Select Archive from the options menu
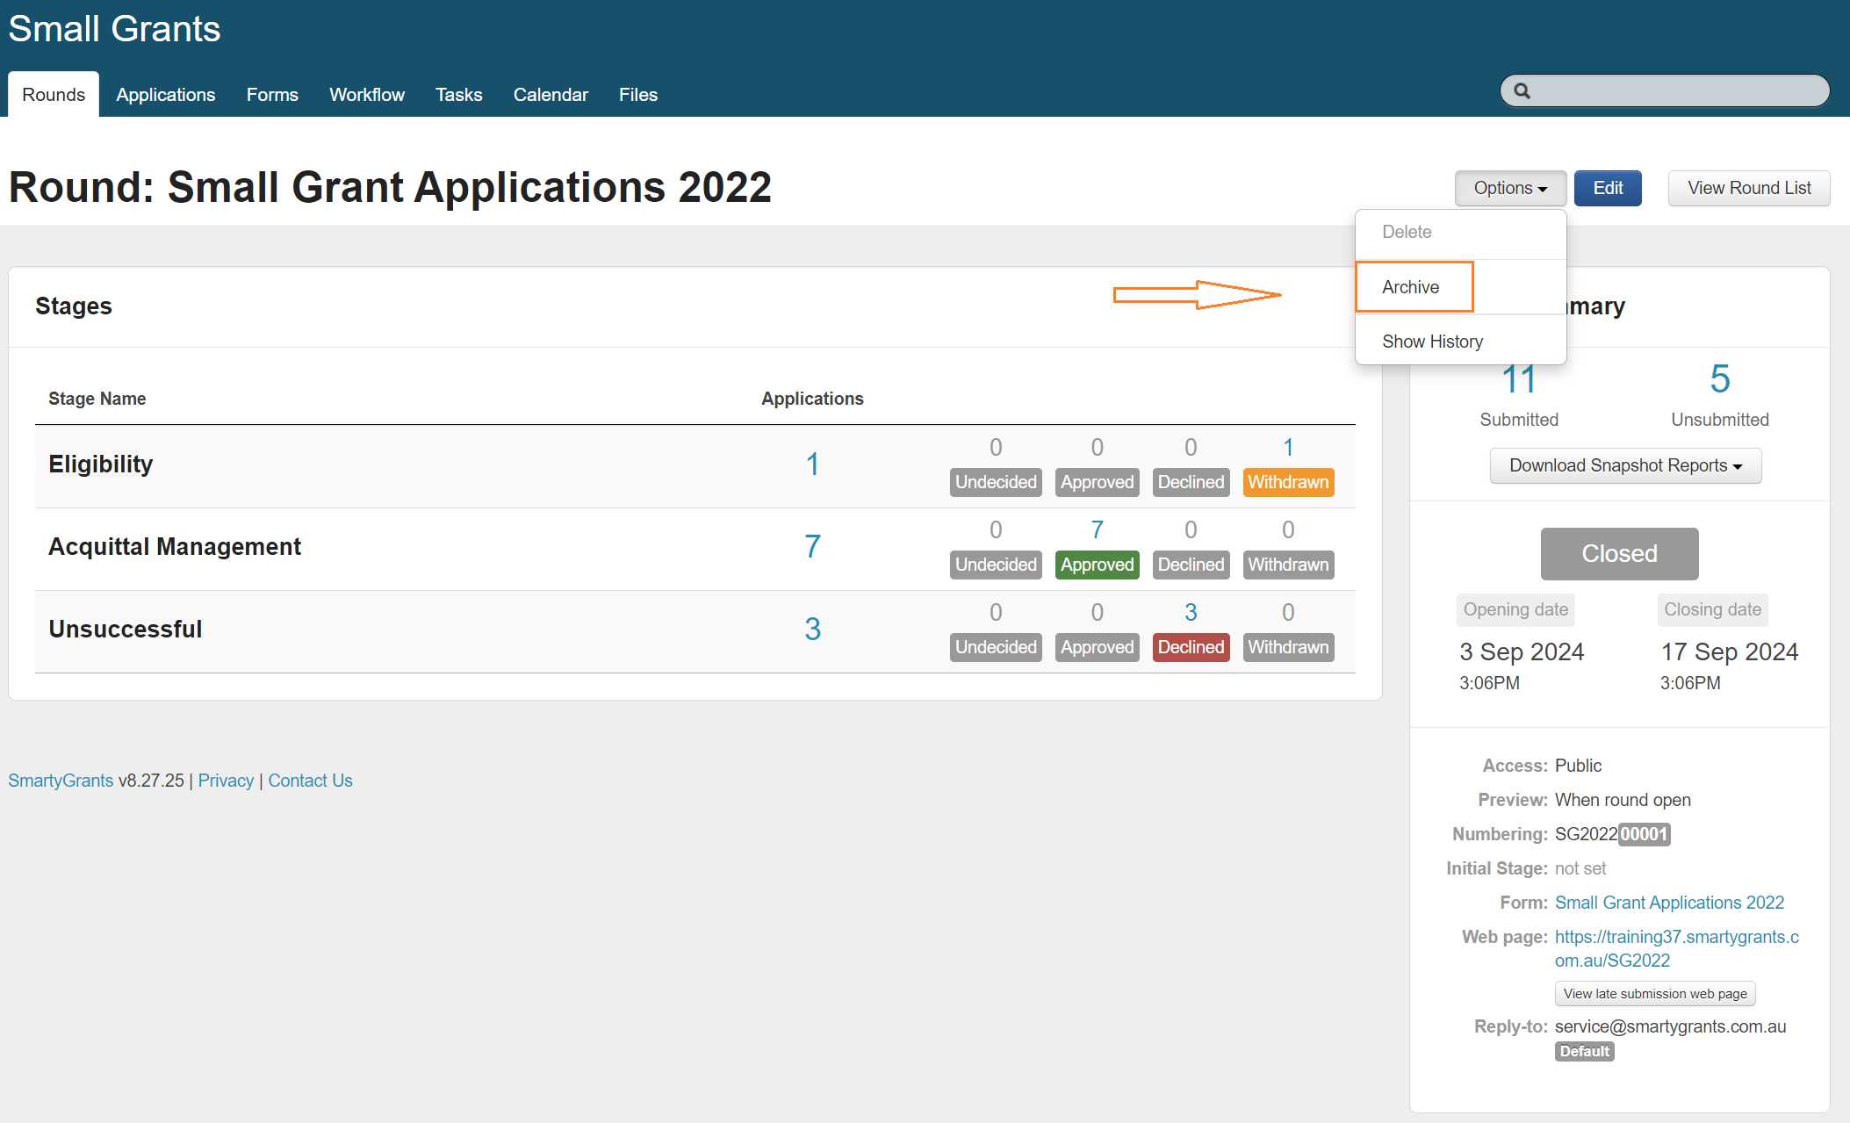 (1410, 287)
